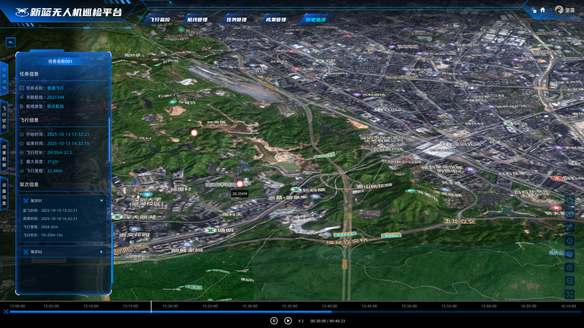
Task: Open the 航线管理 tab
Action: [197, 20]
